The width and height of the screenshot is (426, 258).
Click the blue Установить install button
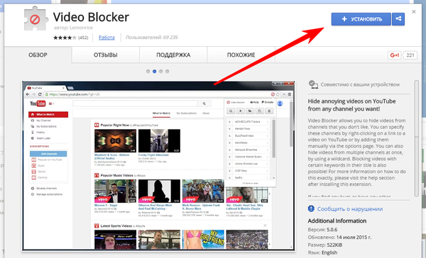coord(361,19)
